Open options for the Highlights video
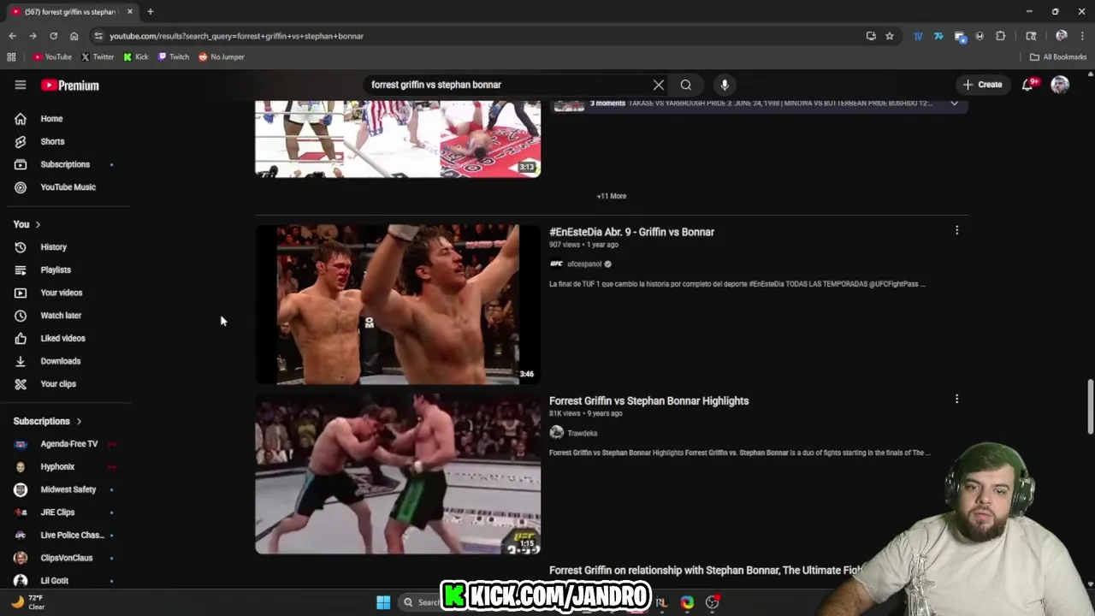This screenshot has width=1095, height=616. [x=956, y=399]
